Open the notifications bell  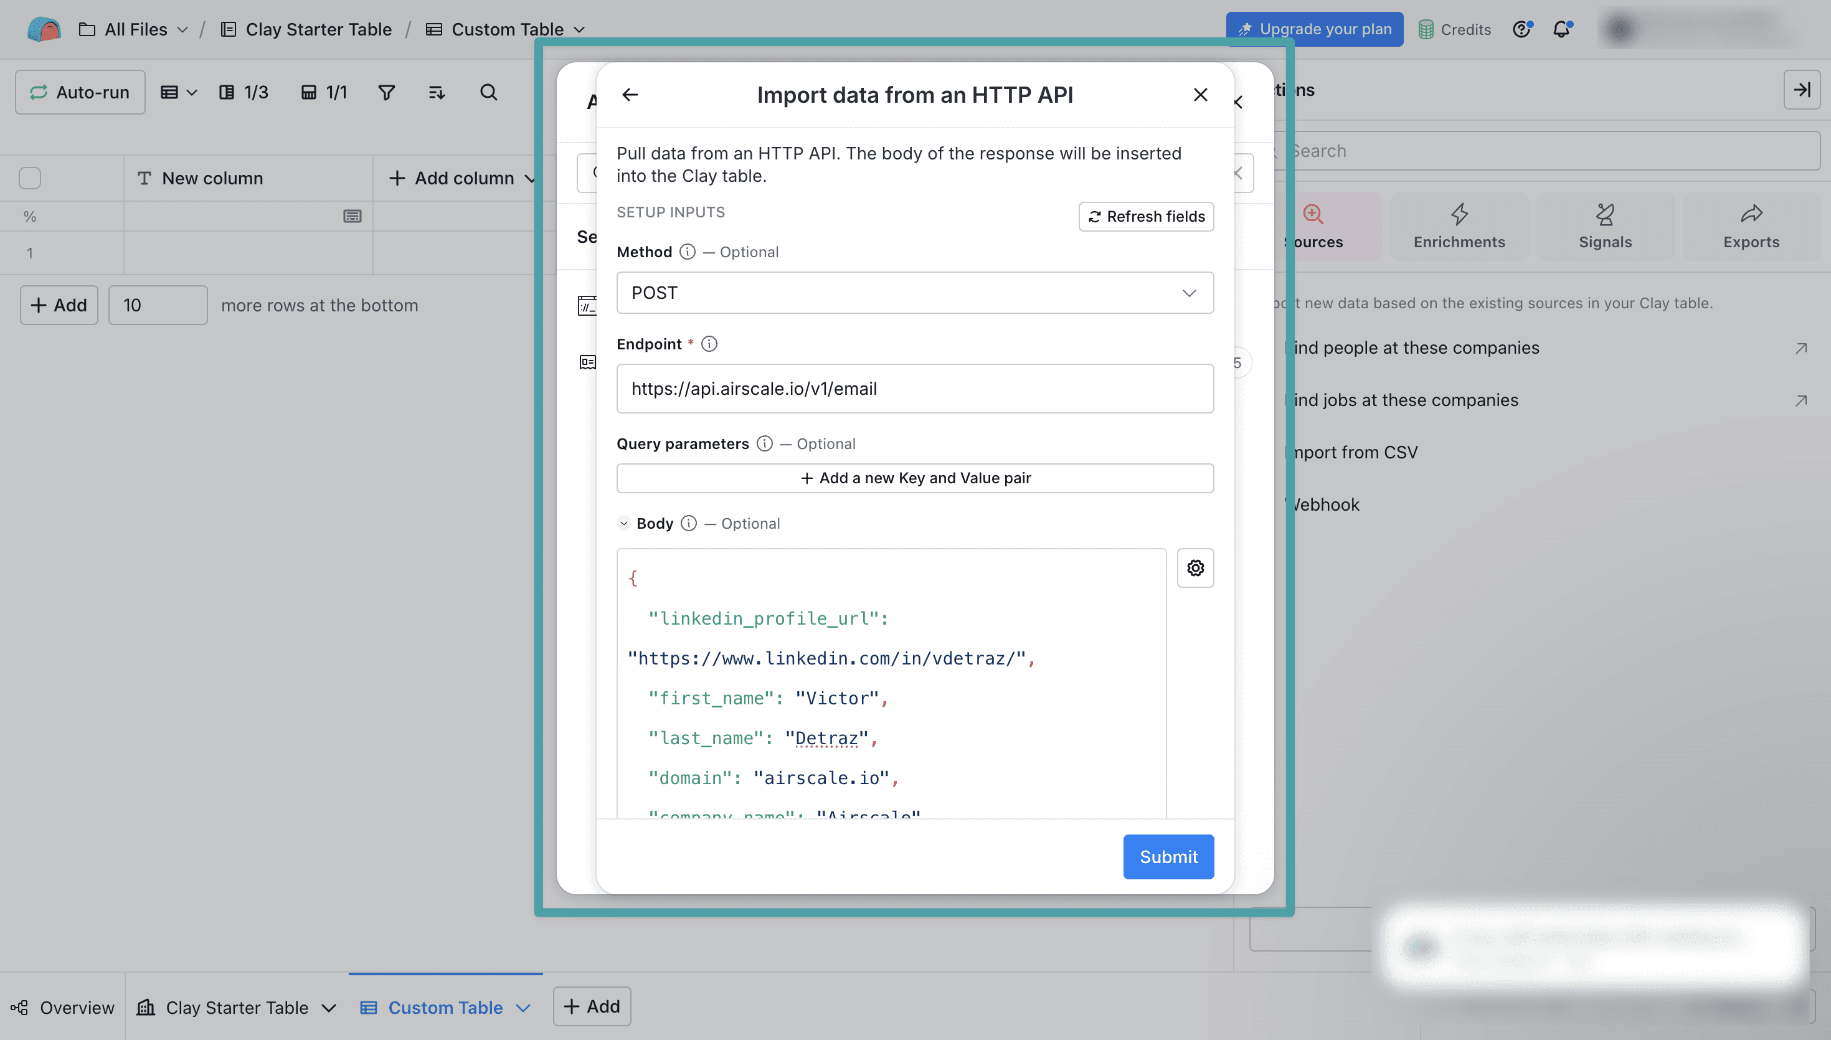click(1561, 29)
